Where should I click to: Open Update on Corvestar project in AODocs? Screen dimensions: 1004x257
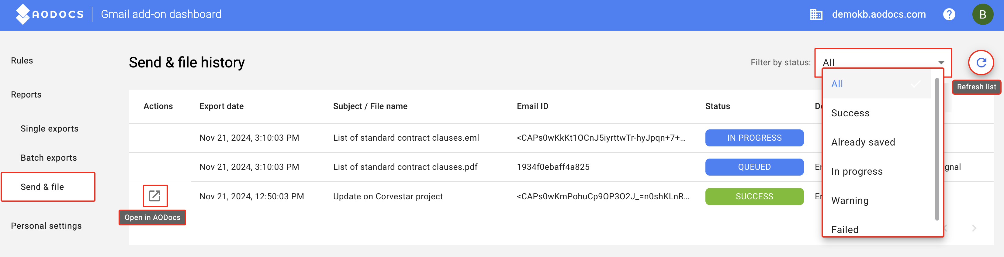click(x=155, y=195)
